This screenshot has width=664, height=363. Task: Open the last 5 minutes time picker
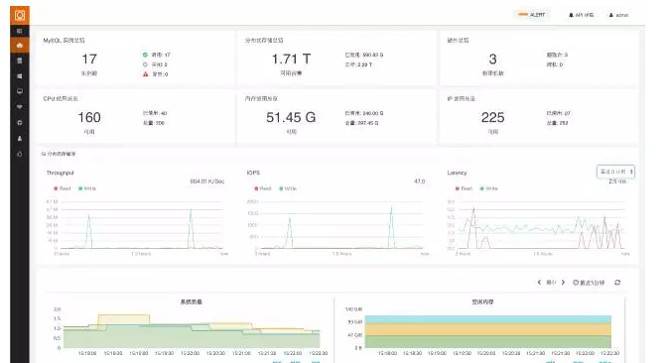[x=589, y=283]
